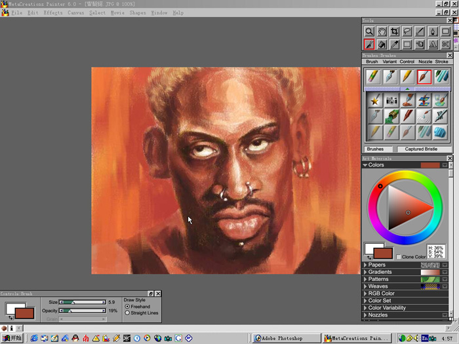Open the Control menu in Brushes palette
Viewport: 459px width, 344px height.
[407, 62]
